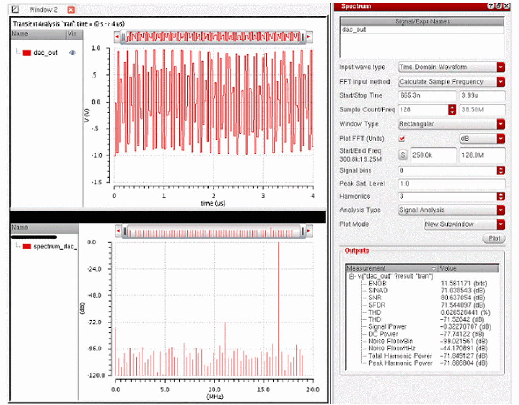
Task: Switch to the Window 2 tab
Action: pyautogui.click(x=43, y=10)
